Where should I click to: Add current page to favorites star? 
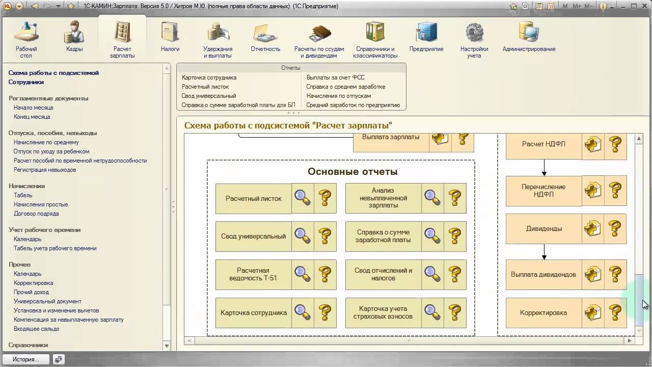click(x=71, y=6)
